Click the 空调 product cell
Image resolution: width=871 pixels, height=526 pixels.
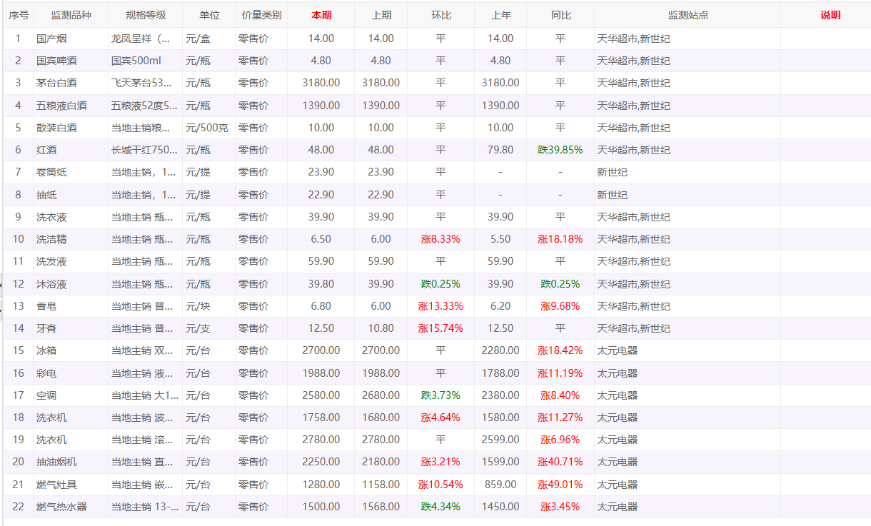tap(71, 395)
